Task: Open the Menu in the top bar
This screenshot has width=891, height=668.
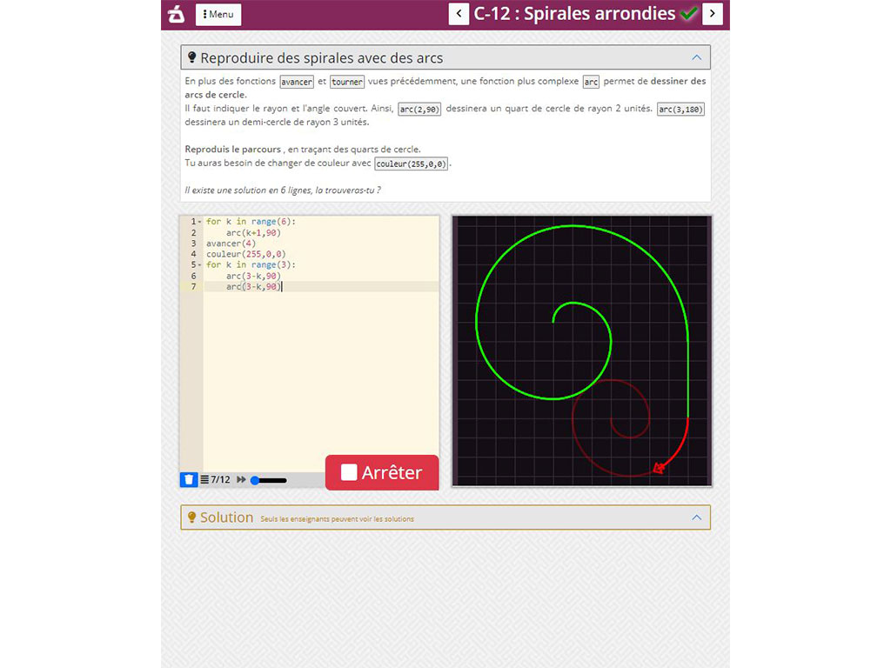Action: click(x=218, y=14)
